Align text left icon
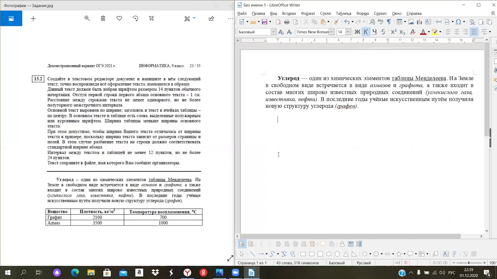Screen dimensions: 497x279 [448, 32]
